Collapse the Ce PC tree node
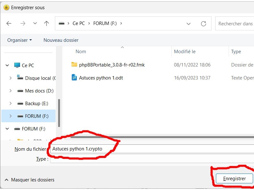Image resolution: width=254 pixels, height=190 pixels. (7, 65)
